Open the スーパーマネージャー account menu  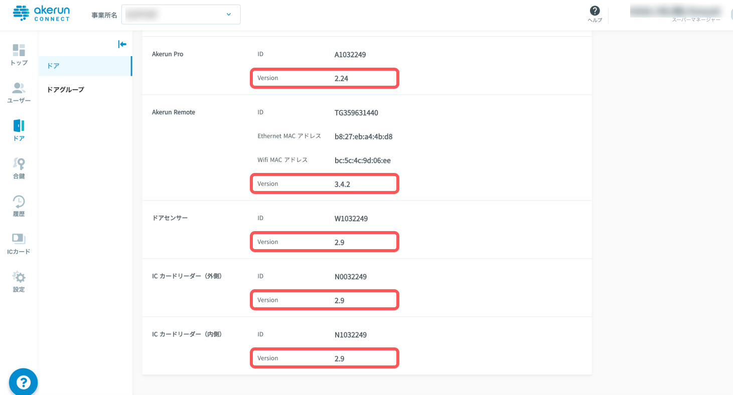[x=675, y=14]
